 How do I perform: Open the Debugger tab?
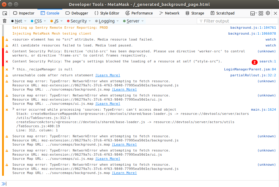pos(77,13)
